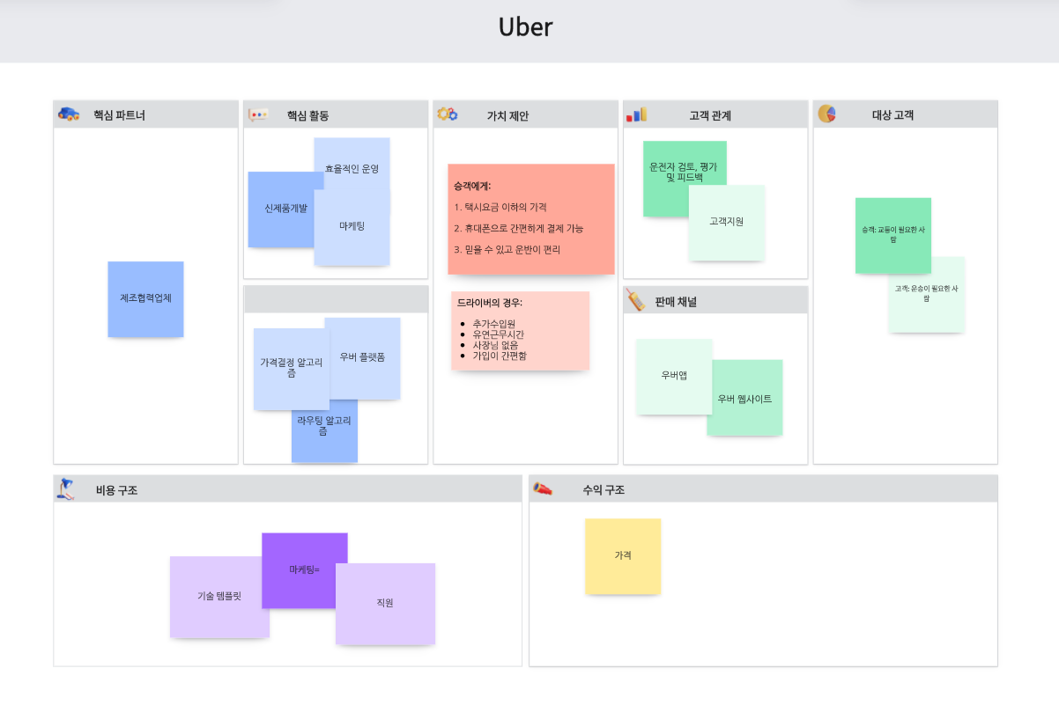Click the 추가수입원 bullet item
1059x705 pixels.
(x=493, y=324)
